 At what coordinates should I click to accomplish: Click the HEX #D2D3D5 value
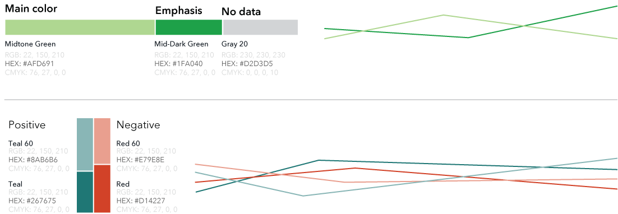pos(247,63)
